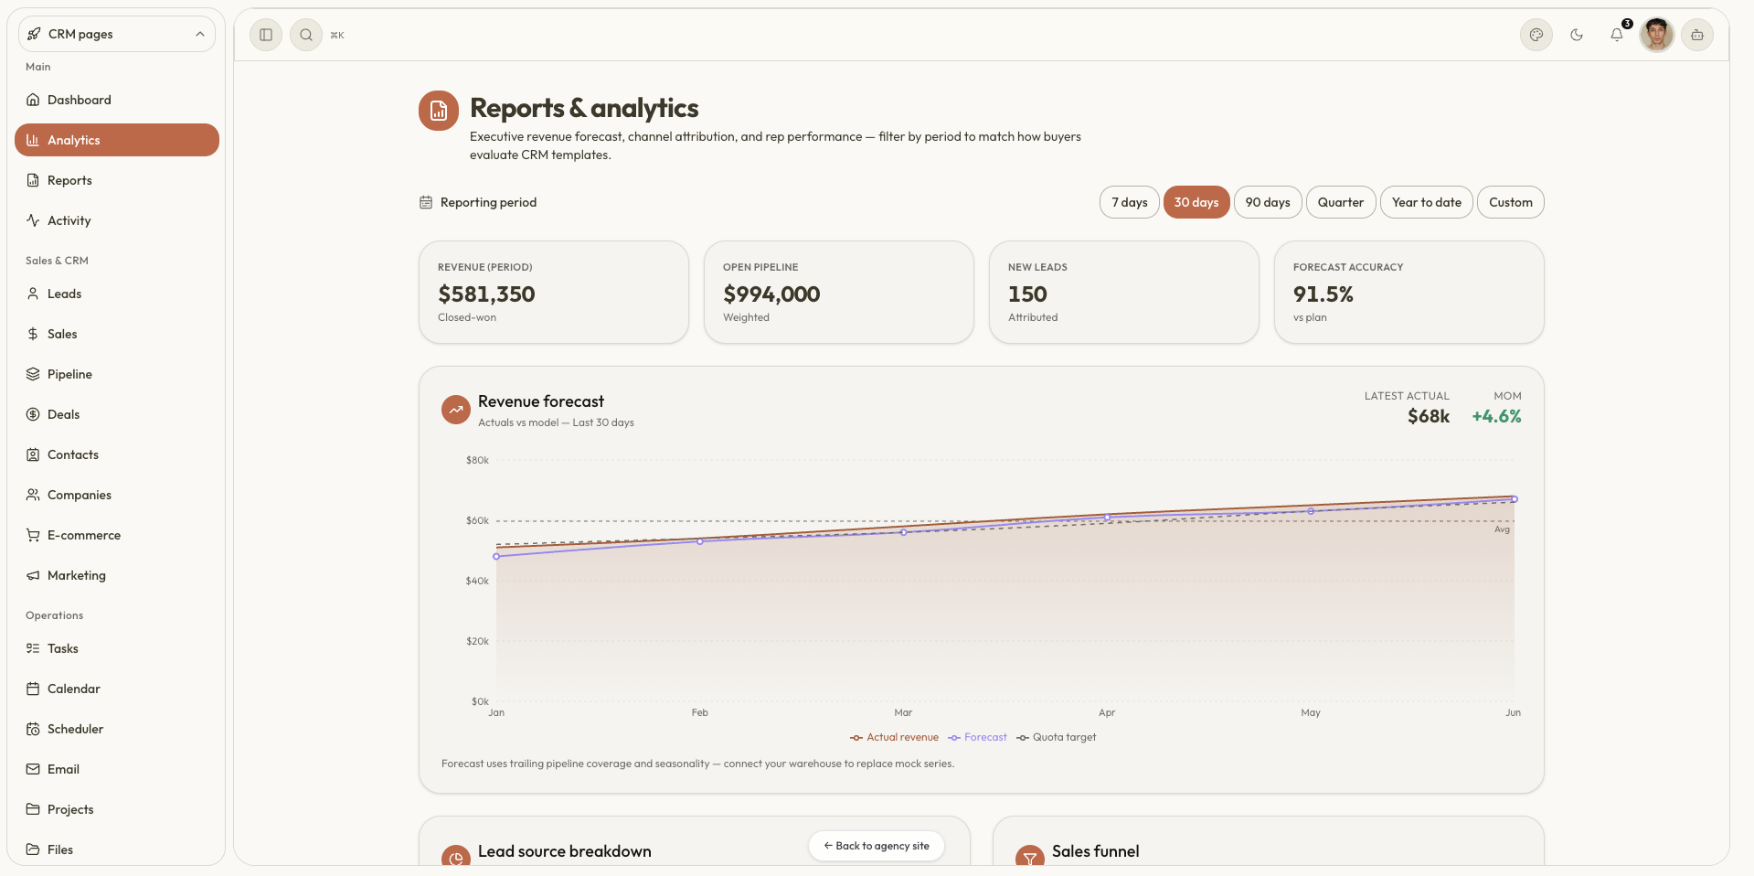Viewport: 1754px width, 876px height.
Task: Click the New Leads card
Action: point(1124,293)
